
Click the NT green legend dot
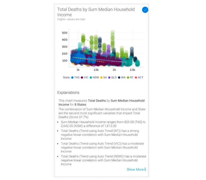coord(128,78)
